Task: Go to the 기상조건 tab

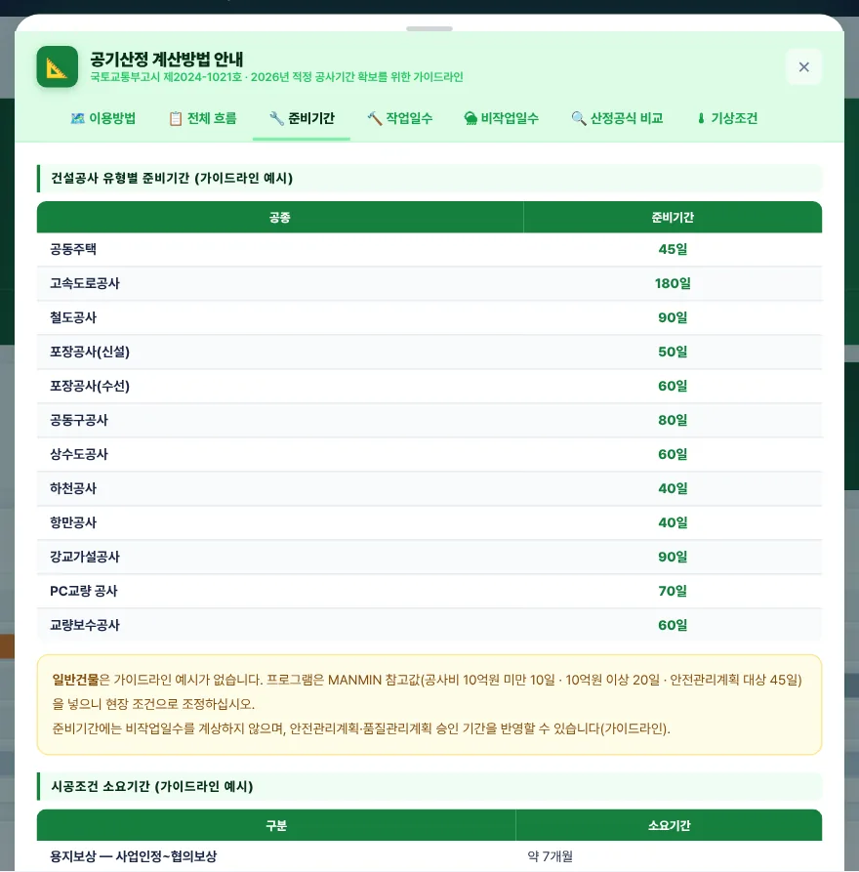Action: [726, 118]
